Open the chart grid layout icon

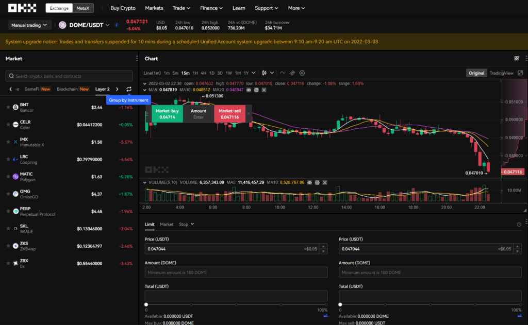click(x=517, y=59)
